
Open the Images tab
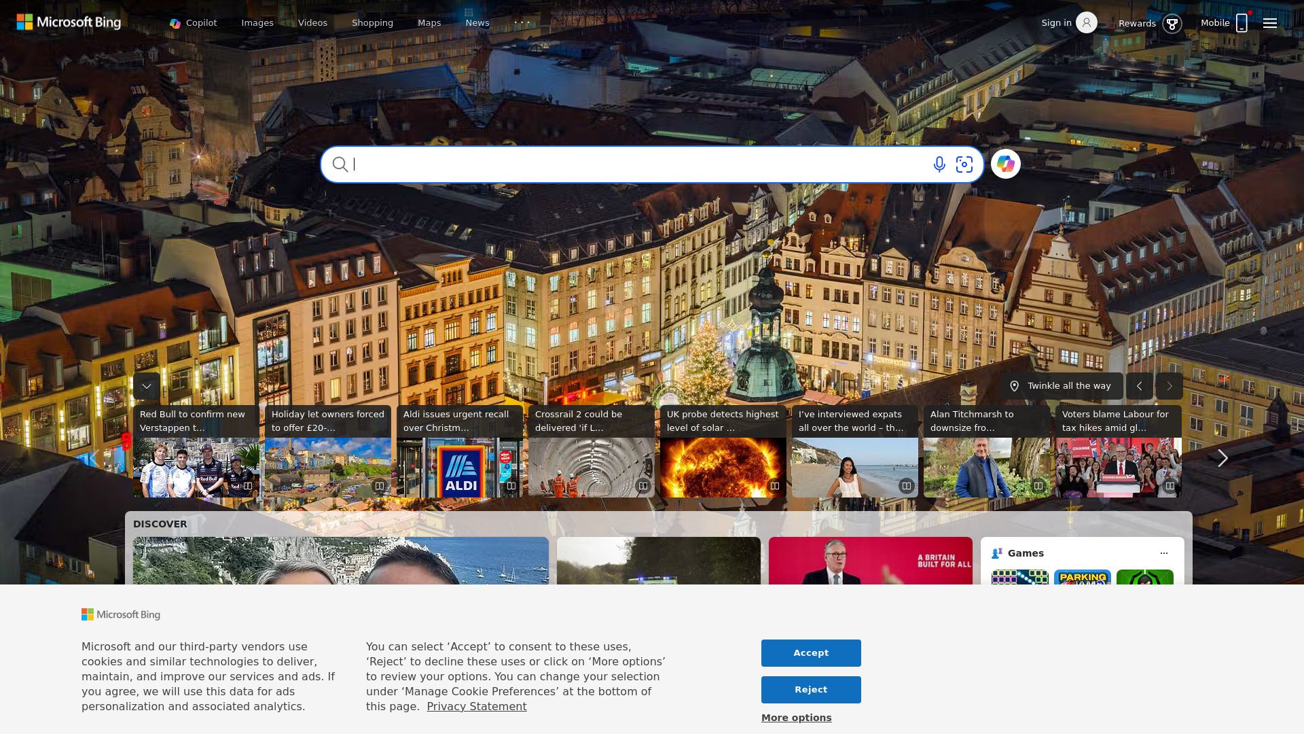(257, 22)
